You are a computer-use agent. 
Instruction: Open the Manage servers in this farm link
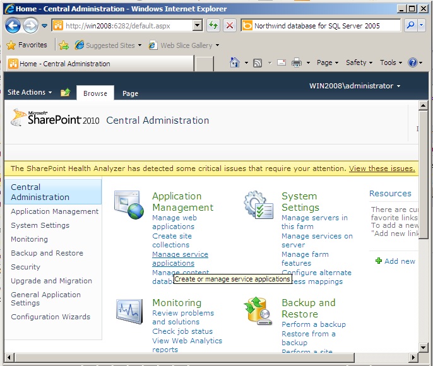314,222
